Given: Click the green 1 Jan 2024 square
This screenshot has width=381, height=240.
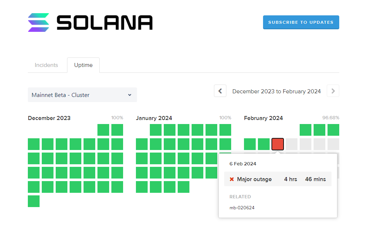Looking at the screenshot, I should coord(156,130).
